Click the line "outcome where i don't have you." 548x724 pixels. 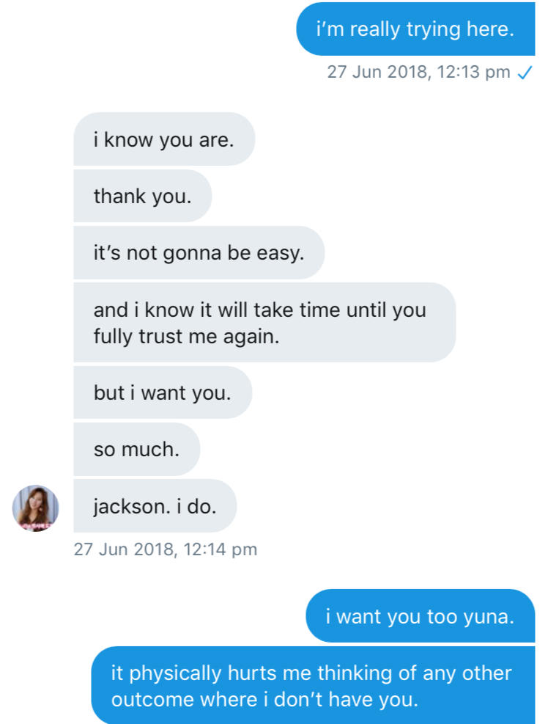click(264, 700)
